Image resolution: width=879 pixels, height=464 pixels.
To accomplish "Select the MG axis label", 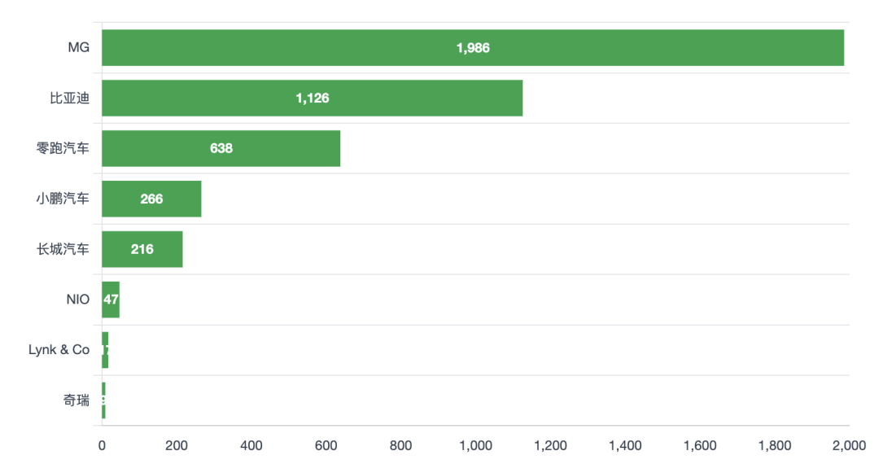I will point(78,48).
